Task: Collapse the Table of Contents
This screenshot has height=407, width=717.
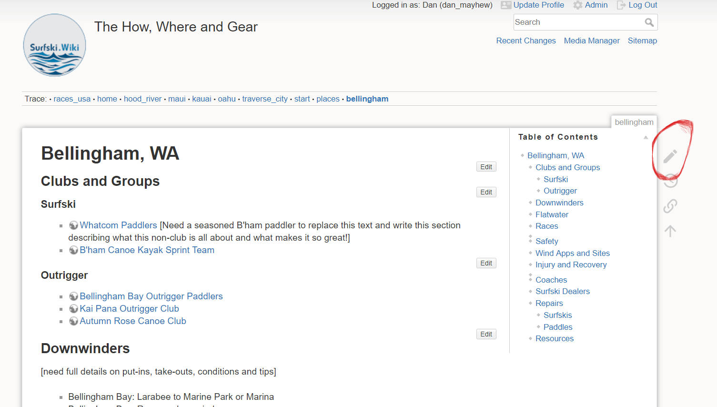Action: 646,137
